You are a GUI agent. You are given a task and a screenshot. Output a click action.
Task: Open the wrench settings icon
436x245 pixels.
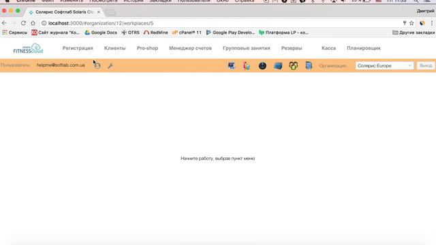(110, 66)
